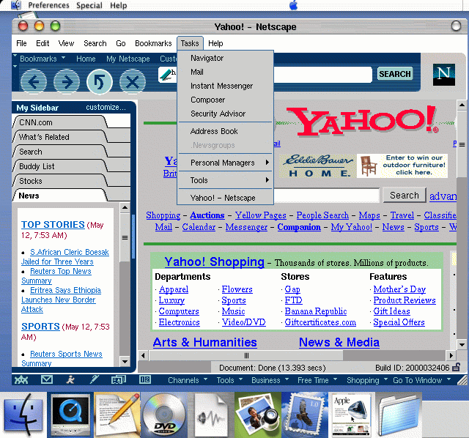Switch to the What's Related sidebar tab

click(60, 137)
